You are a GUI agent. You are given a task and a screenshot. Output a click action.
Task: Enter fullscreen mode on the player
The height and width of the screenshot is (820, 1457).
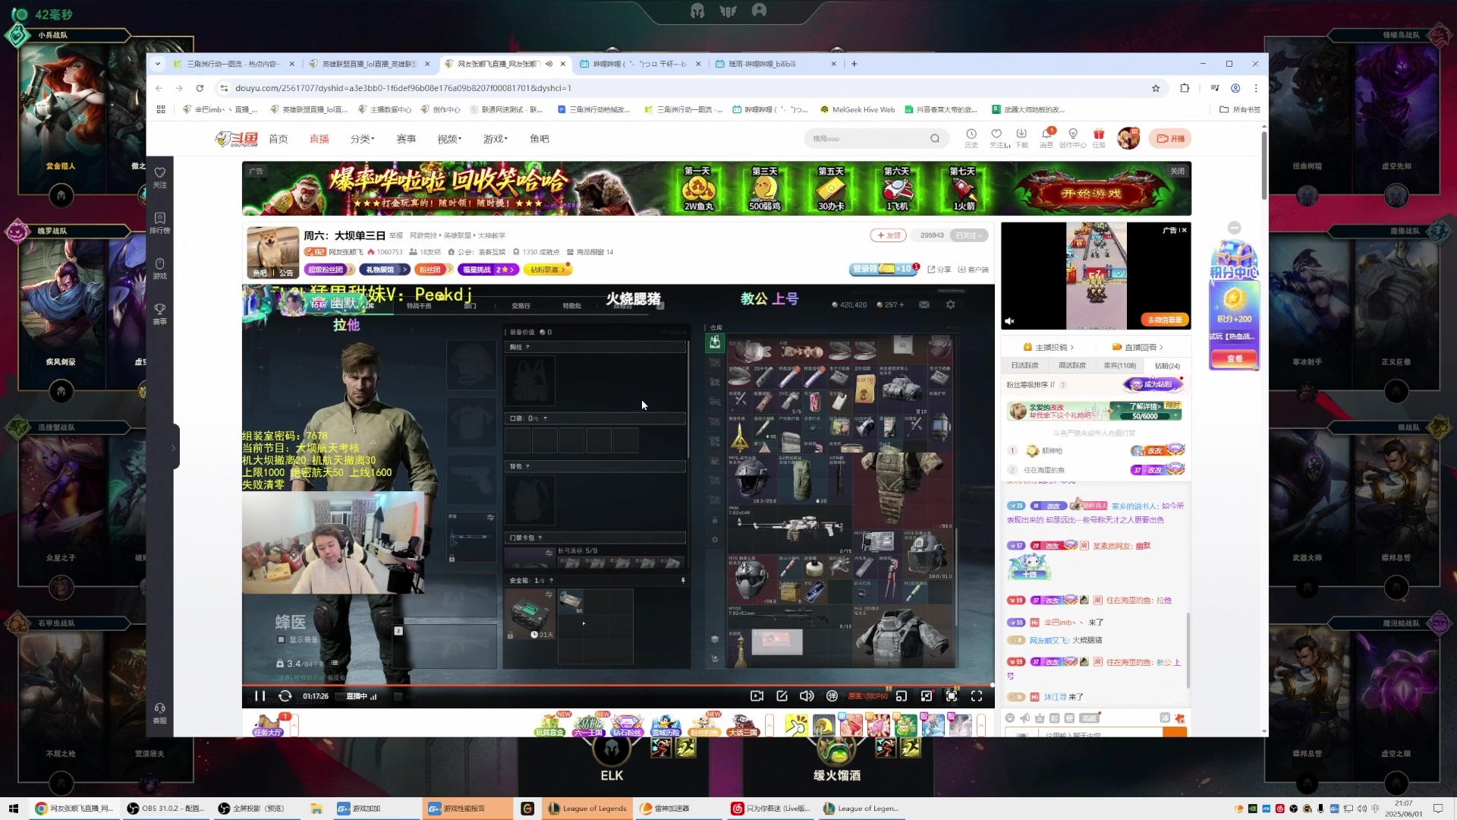(x=977, y=696)
